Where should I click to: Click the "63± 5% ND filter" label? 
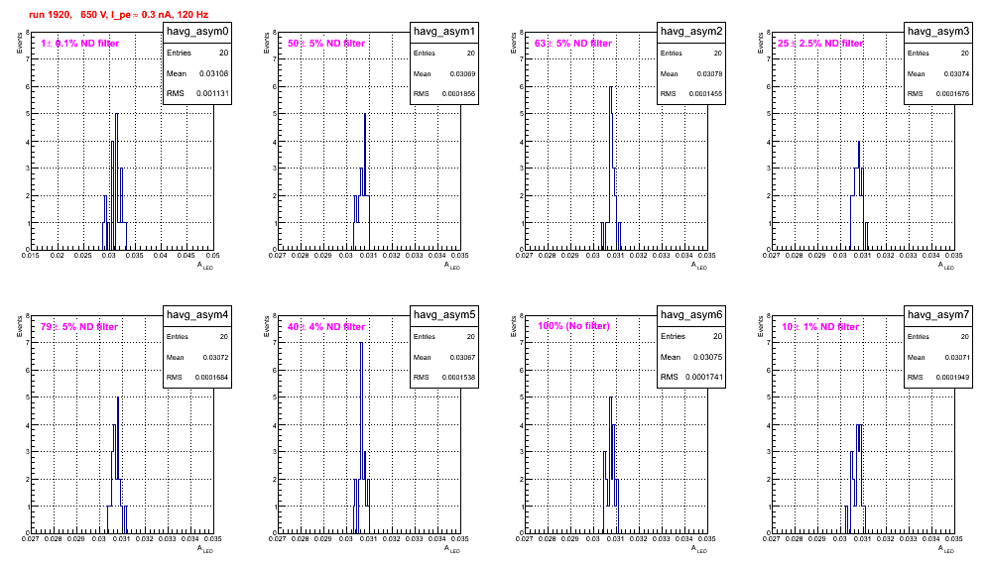tap(573, 44)
